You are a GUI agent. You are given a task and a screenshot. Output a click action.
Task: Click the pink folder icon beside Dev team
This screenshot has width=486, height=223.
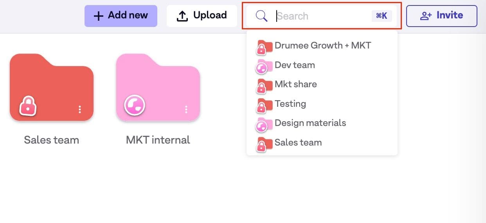pyautogui.click(x=264, y=66)
